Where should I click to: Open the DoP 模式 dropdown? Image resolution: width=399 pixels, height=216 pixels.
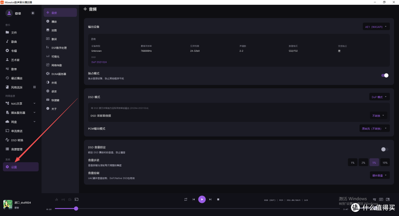coord(379,97)
